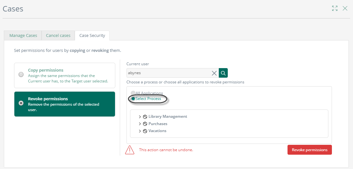
Task: Click the expand-to-fullscreen arrows icon
Action: pyautogui.click(x=335, y=9)
